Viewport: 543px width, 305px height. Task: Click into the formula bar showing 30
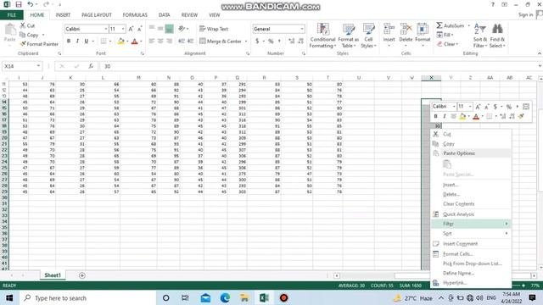point(319,66)
